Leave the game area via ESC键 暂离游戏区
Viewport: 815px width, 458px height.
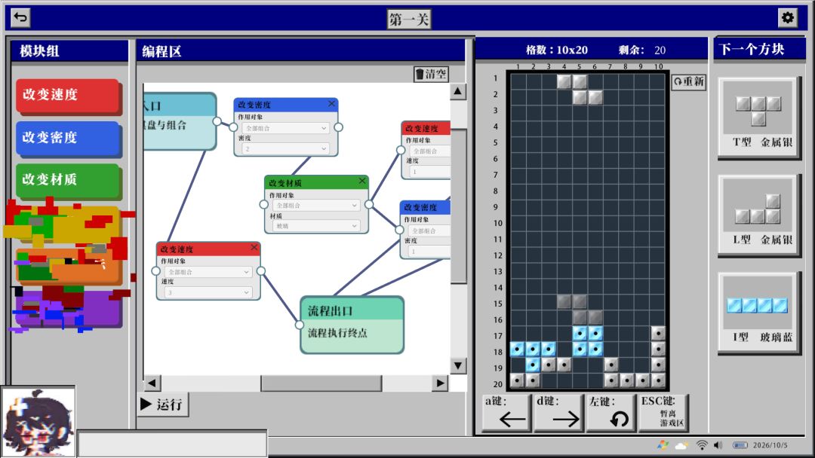click(x=663, y=412)
